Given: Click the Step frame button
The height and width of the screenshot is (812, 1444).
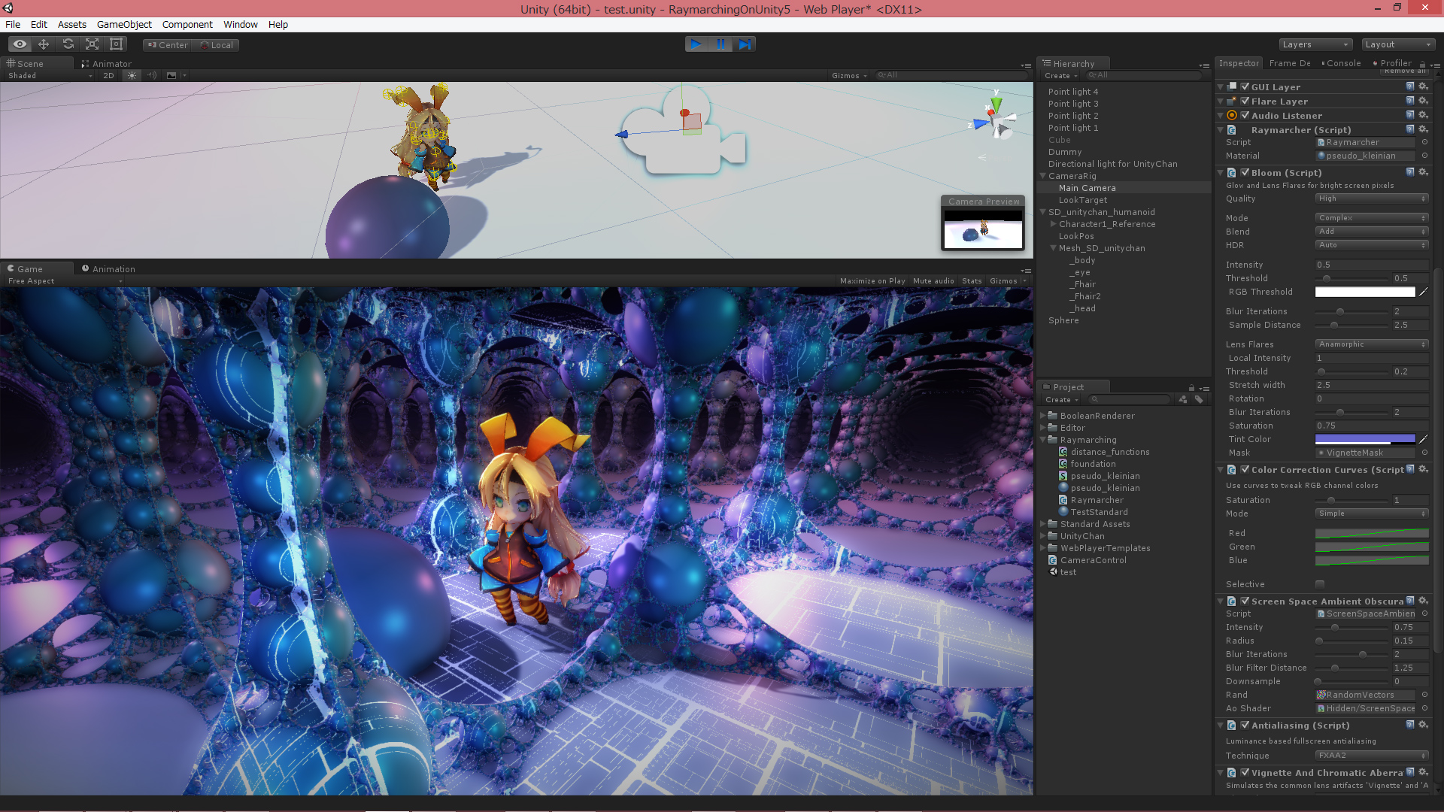Looking at the screenshot, I should click(744, 44).
